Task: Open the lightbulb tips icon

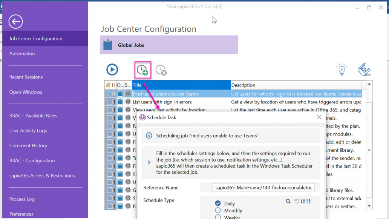Action: coord(342,69)
